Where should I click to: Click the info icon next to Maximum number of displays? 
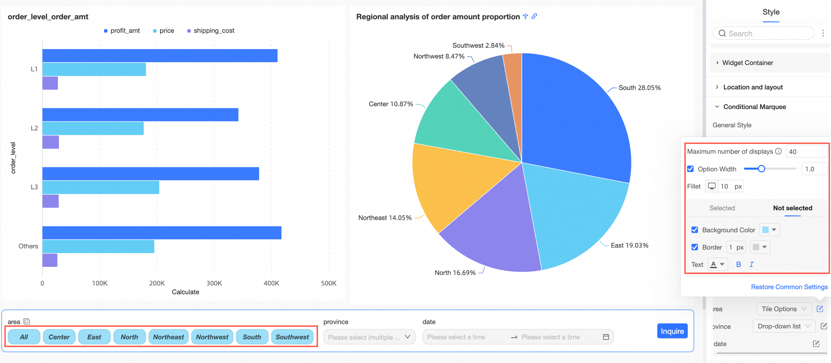778,151
